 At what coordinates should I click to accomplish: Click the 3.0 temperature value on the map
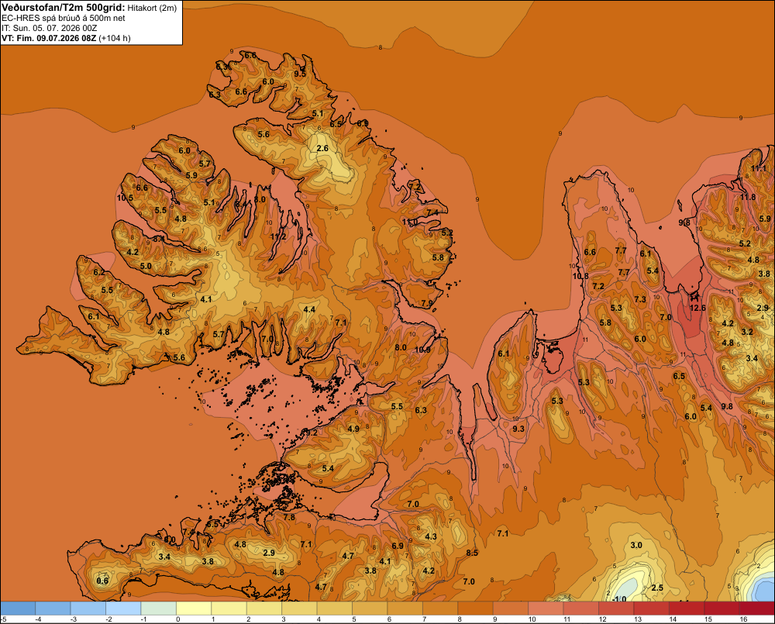coord(636,545)
